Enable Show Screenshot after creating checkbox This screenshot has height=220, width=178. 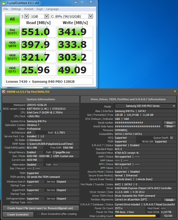(39, 214)
